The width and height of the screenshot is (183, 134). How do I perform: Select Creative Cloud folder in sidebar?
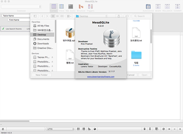[43, 48]
